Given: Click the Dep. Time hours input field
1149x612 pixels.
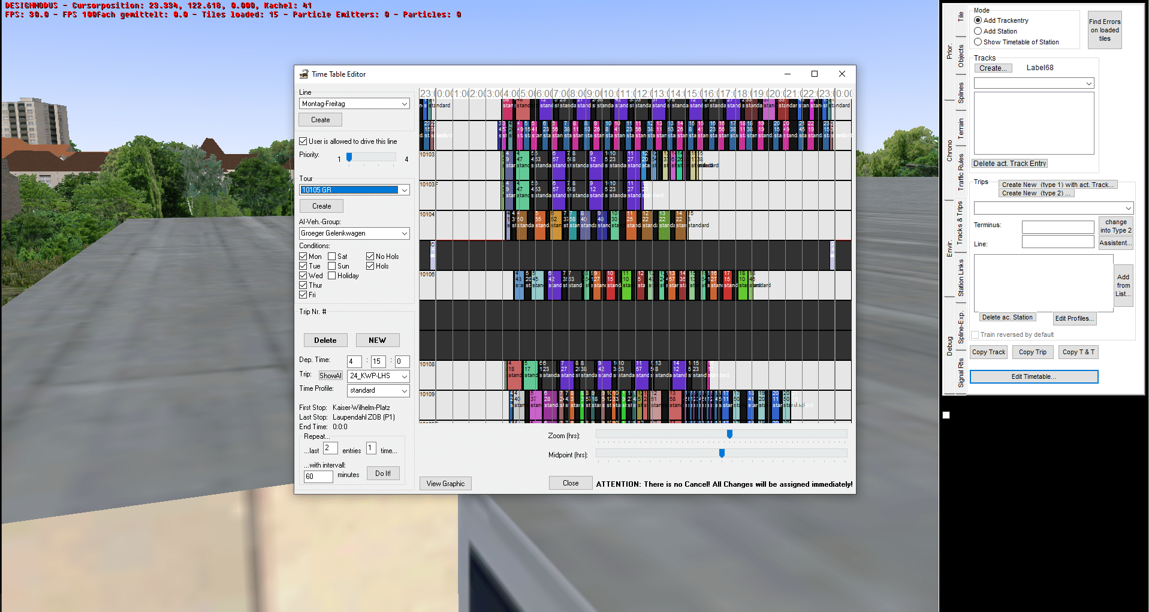Looking at the screenshot, I should tap(354, 361).
